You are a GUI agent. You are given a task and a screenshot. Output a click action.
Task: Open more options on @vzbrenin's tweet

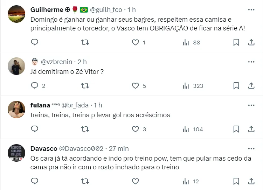[251, 62]
